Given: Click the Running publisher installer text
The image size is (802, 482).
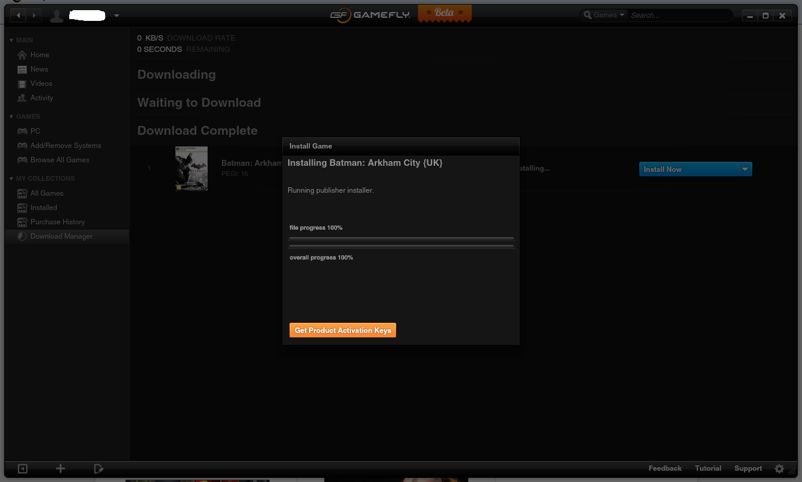Looking at the screenshot, I should pyautogui.click(x=331, y=190).
